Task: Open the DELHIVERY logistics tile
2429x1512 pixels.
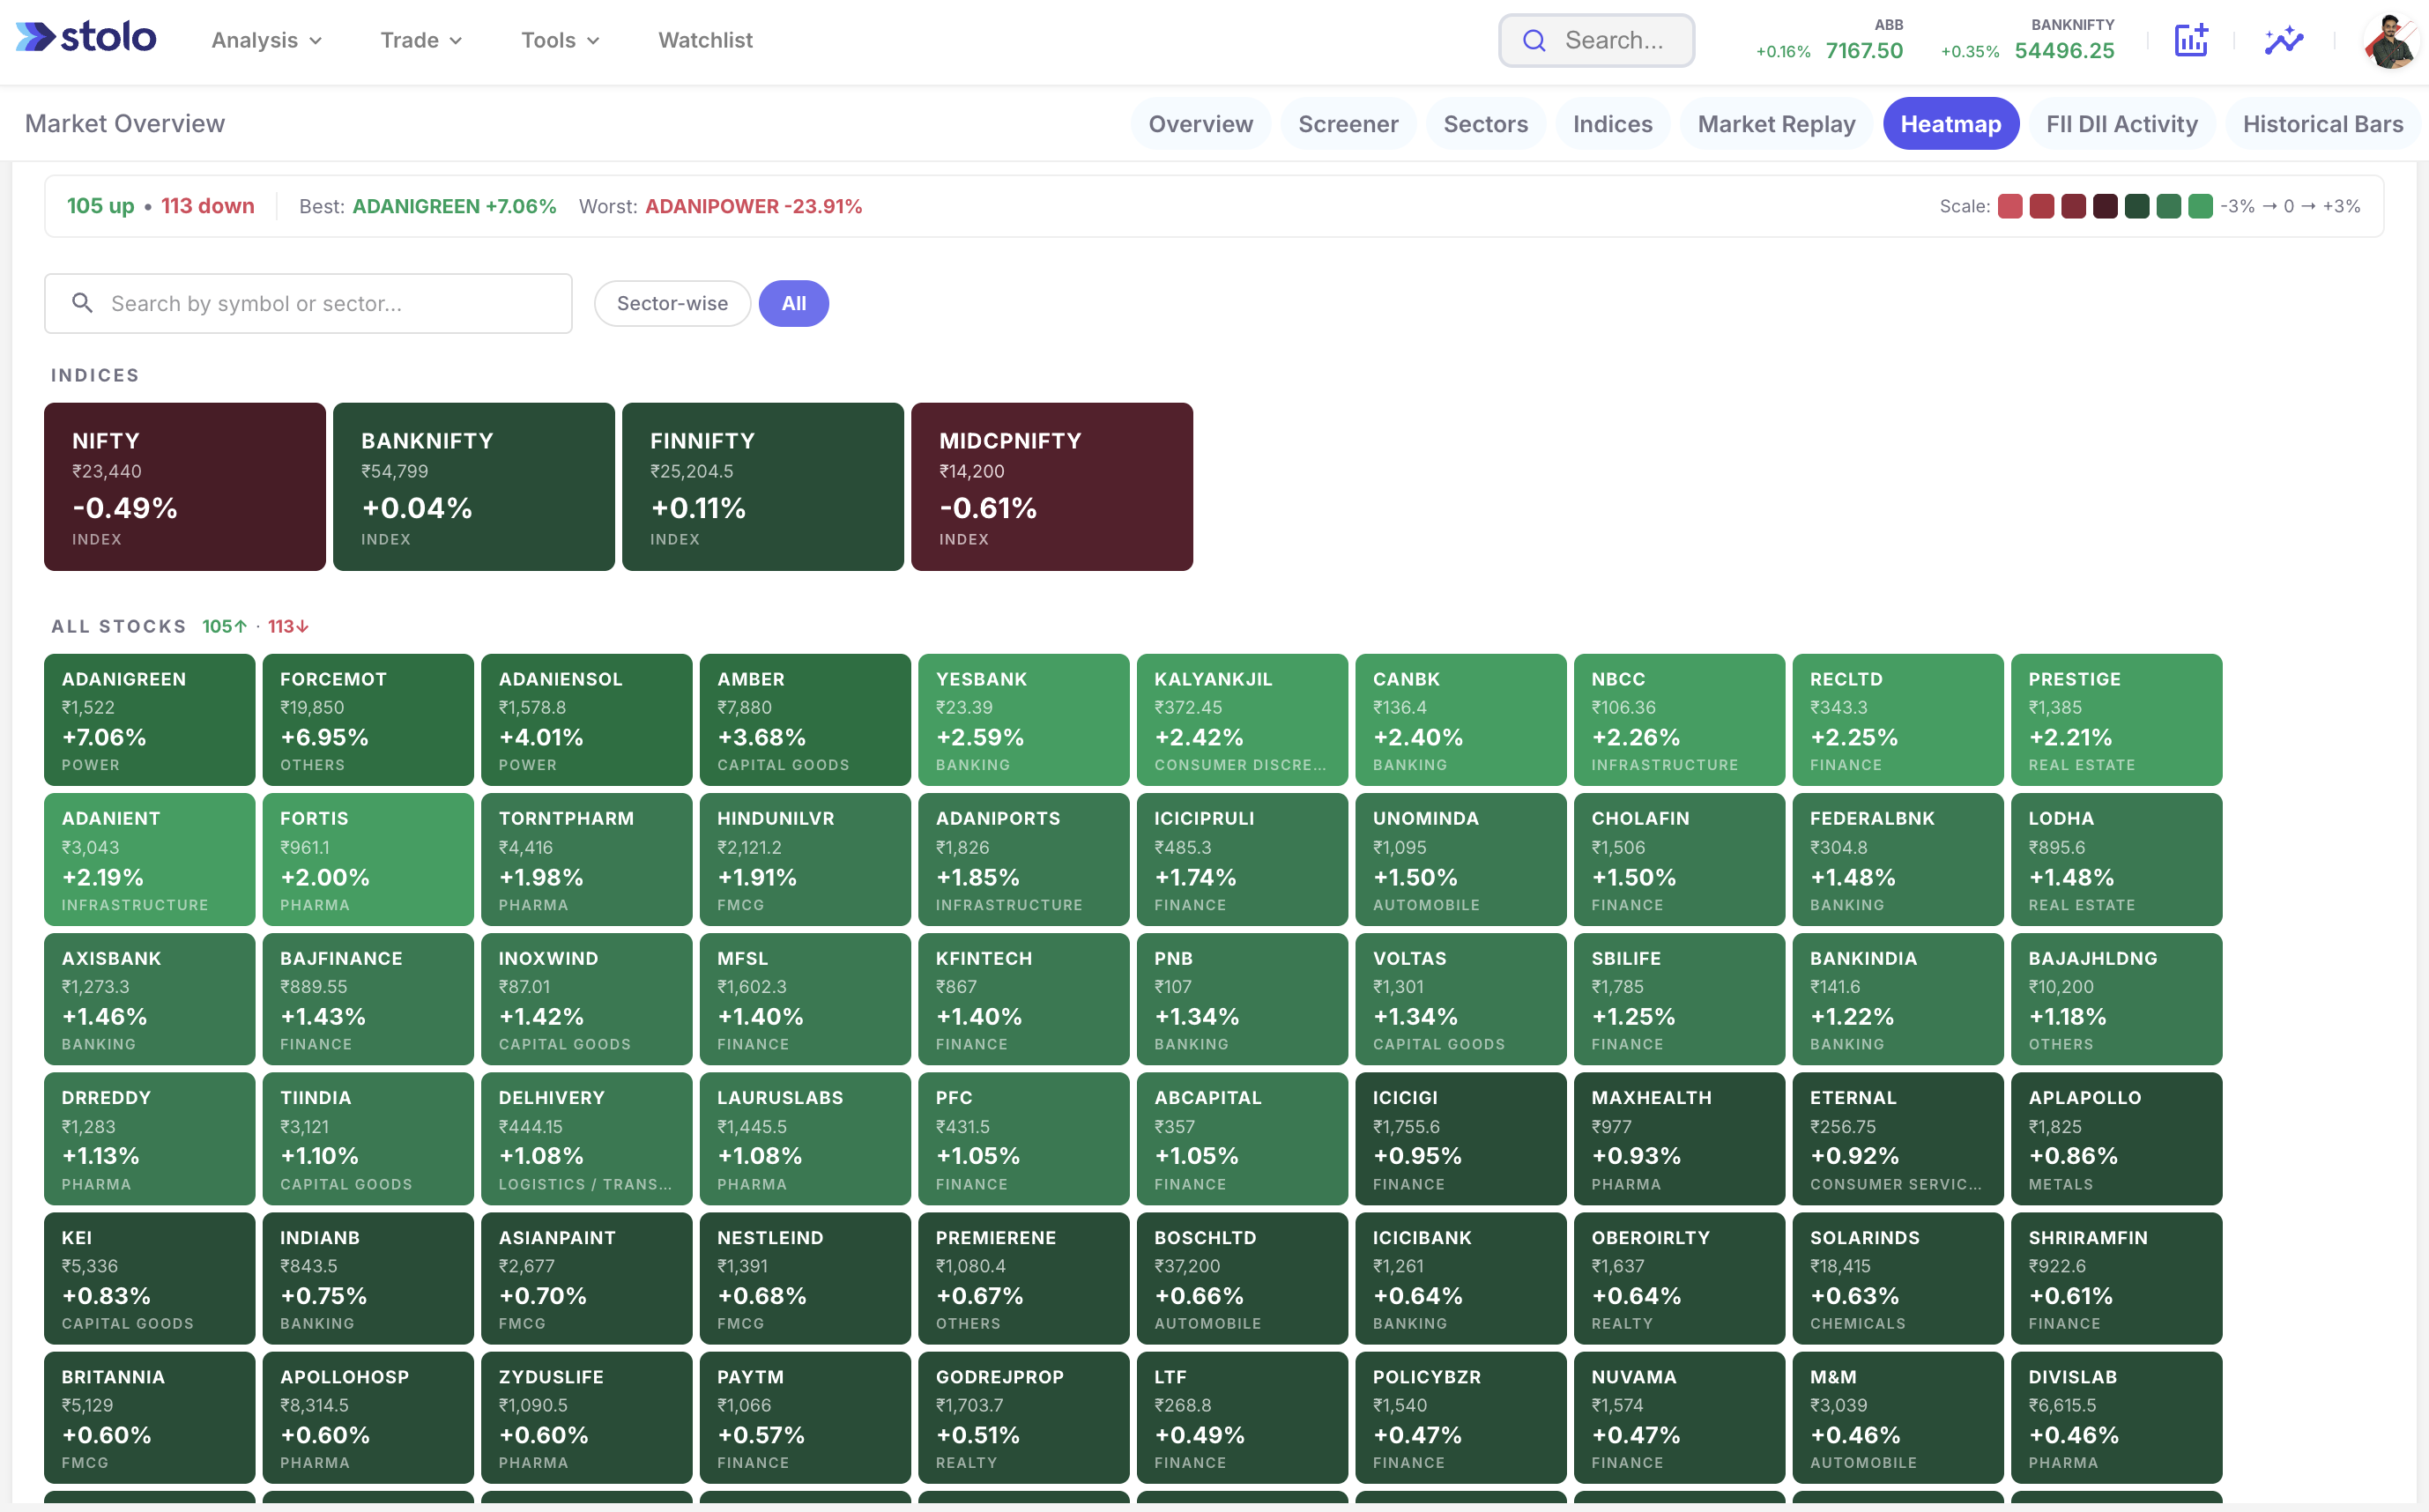Action: pyautogui.click(x=587, y=1138)
